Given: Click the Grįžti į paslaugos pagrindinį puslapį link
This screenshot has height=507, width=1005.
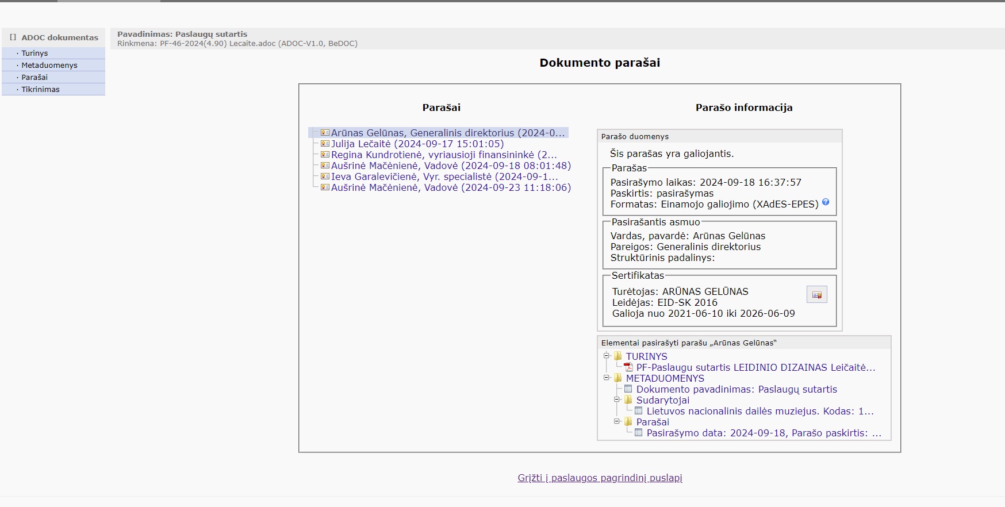Looking at the screenshot, I should (600, 478).
